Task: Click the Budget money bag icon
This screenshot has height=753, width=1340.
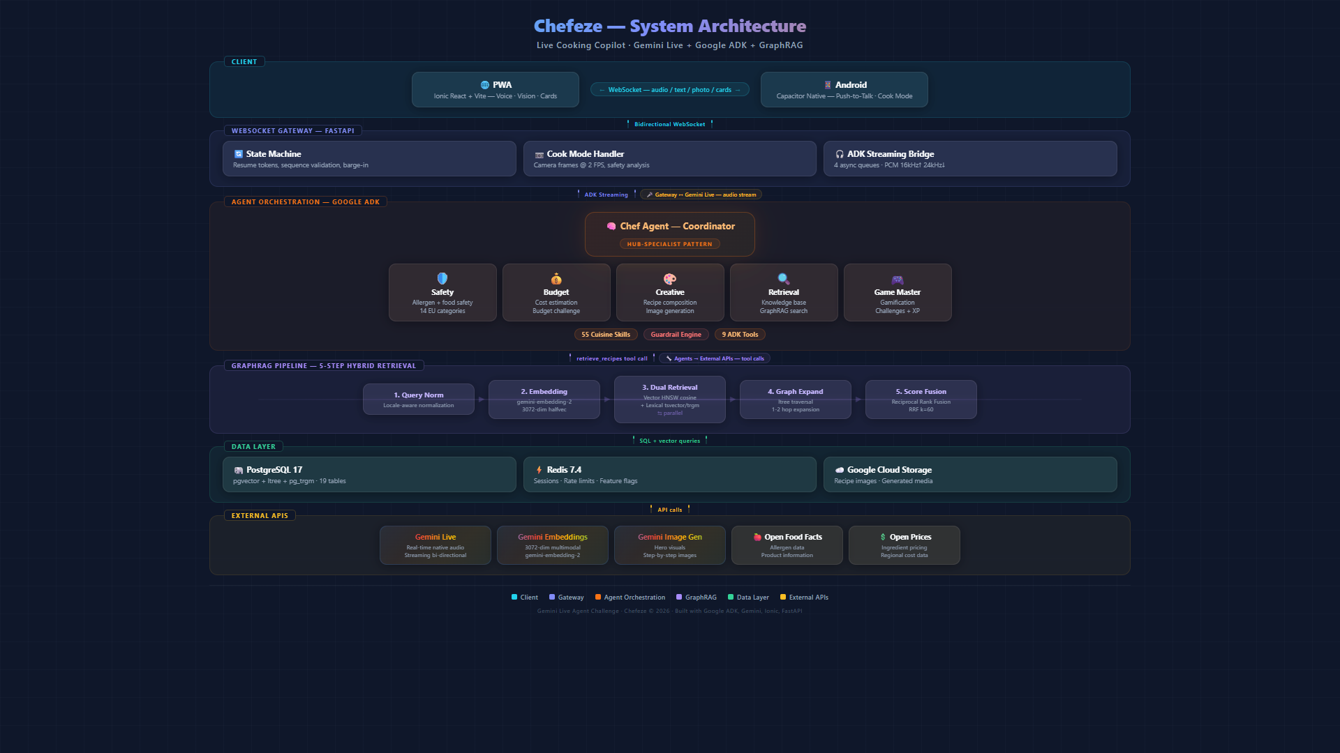Action: (556, 279)
